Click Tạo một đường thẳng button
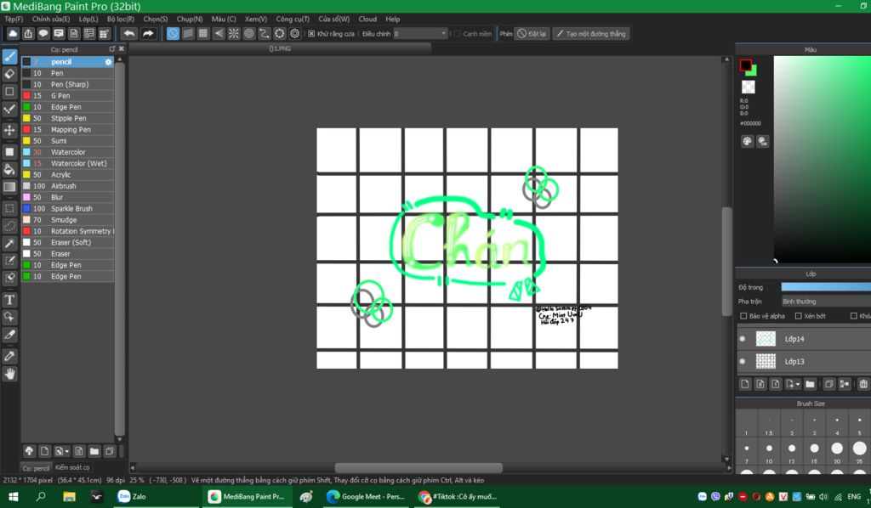The height and width of the screenshot is (508, 871). 591,34
